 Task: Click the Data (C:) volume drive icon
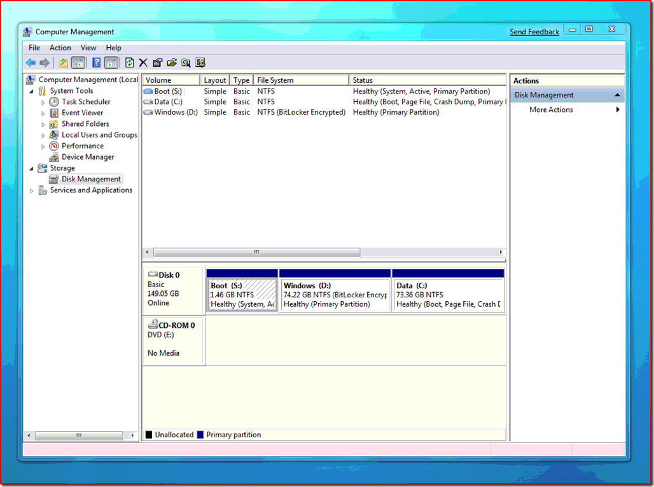[148, 102]
